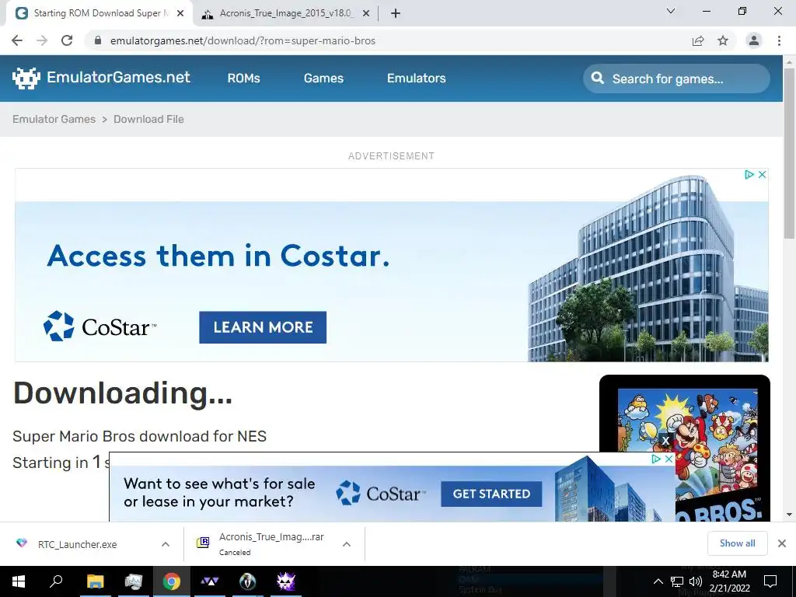Click LEARN MORE in the CoStar ad
The image size is (796, 597).
(263, 327)
